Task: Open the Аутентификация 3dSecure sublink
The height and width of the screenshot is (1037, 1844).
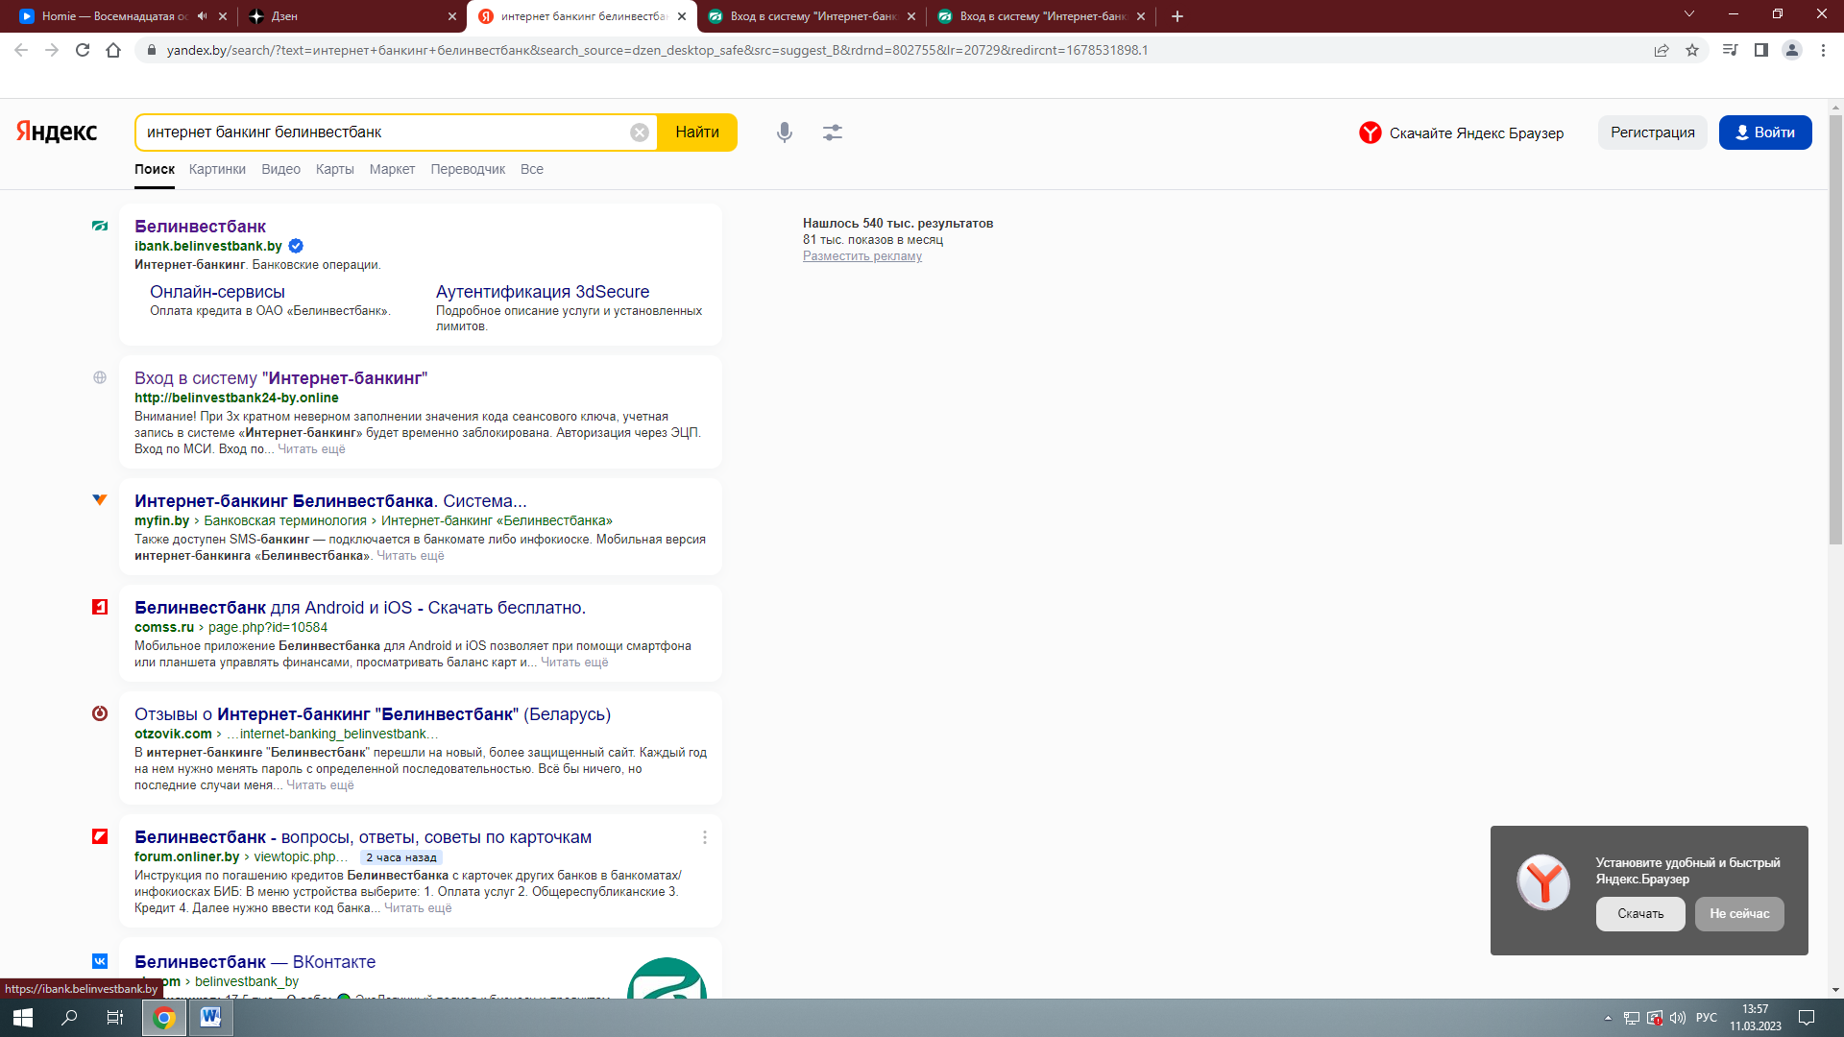Action: [543, 292]
